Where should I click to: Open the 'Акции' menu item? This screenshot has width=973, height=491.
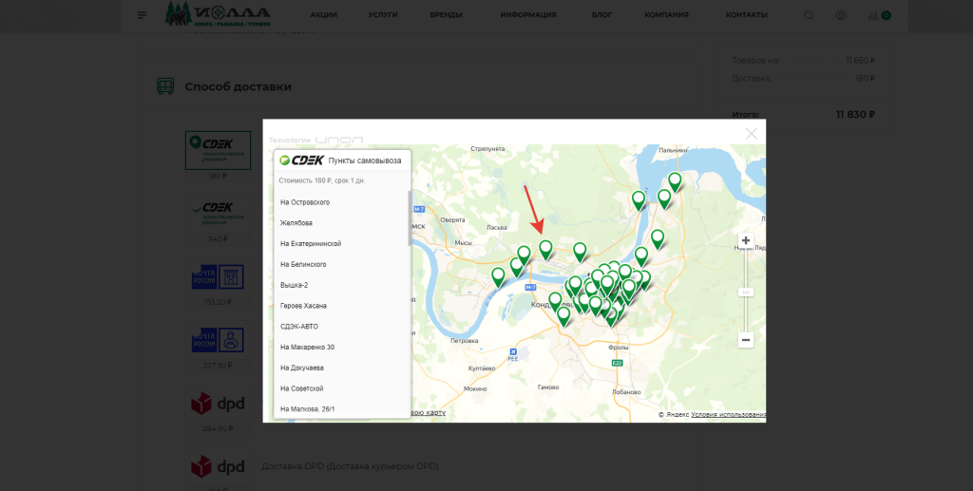click(323, 15)
